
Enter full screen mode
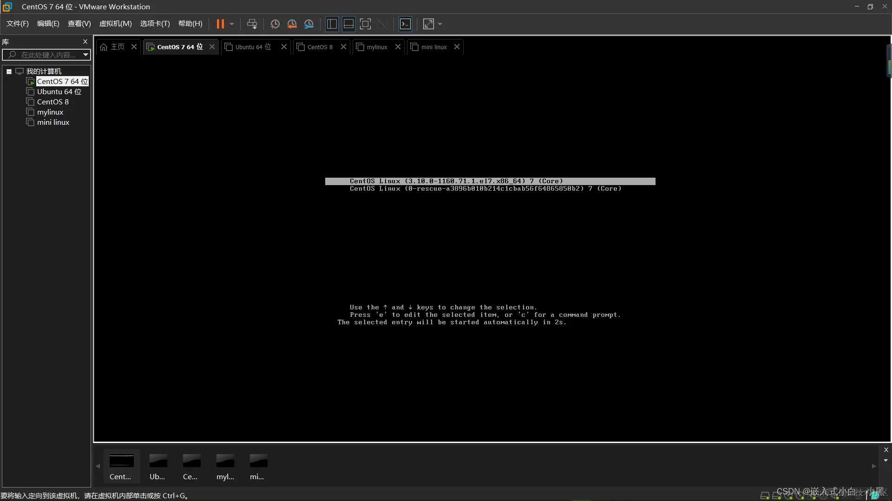[366, 24]
